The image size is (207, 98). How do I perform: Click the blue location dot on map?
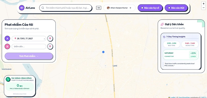click(103, 52)
